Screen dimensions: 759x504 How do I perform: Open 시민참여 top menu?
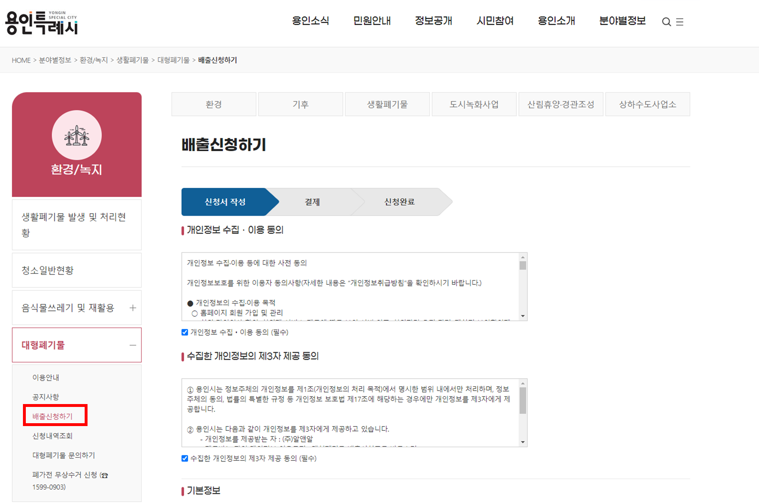[495, 21]
